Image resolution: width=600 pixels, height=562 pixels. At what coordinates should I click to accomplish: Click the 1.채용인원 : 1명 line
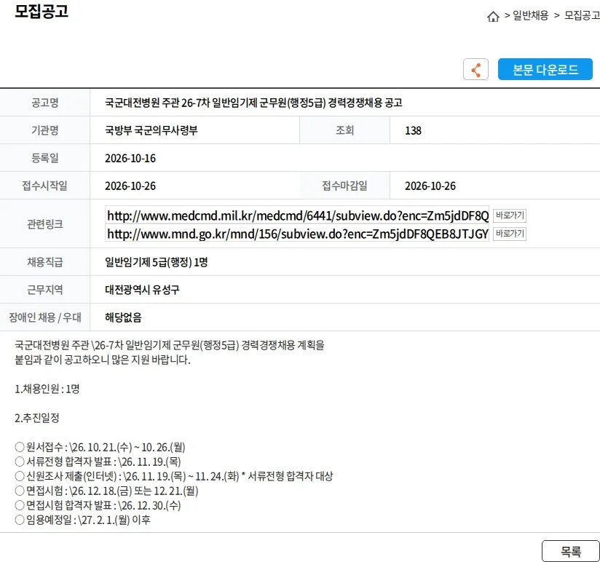[x=47, y=389]
